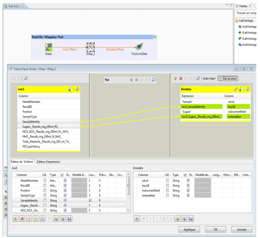Screen dimensions: 260x238
Task: Switch to Éditeur de Schéma tab
Action: (22, 162)
